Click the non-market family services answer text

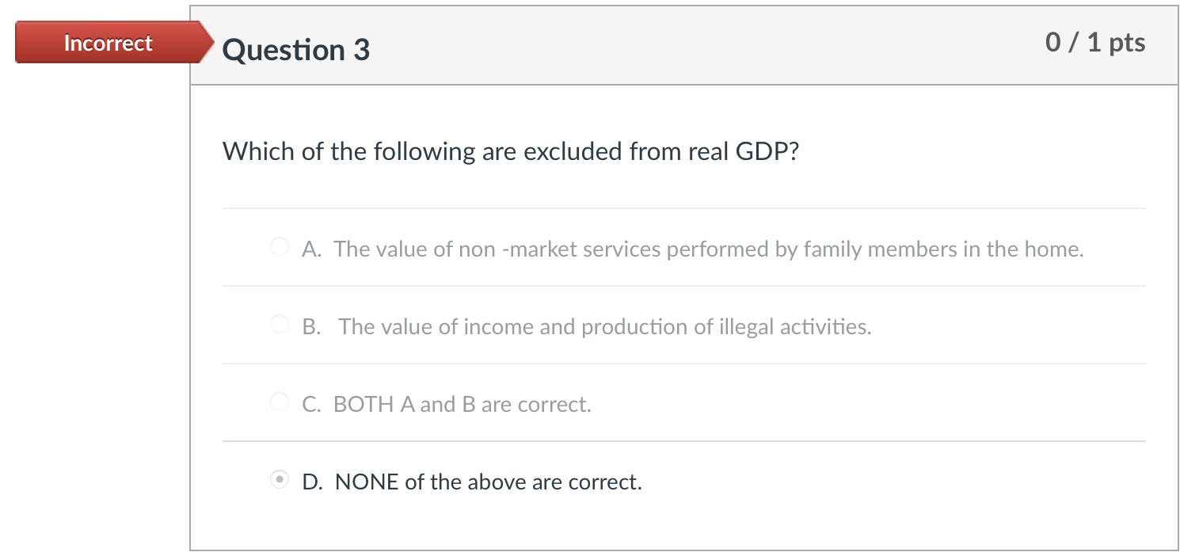point(709,249)
